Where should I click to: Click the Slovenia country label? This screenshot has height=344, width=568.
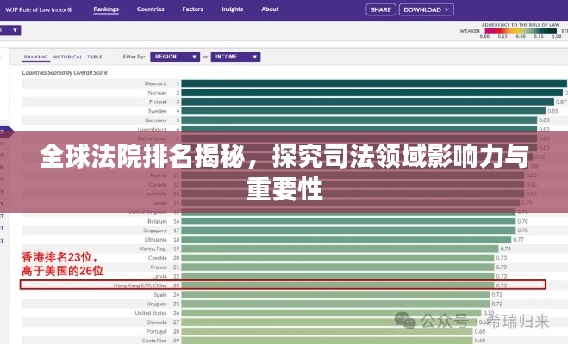coord(157,322)
